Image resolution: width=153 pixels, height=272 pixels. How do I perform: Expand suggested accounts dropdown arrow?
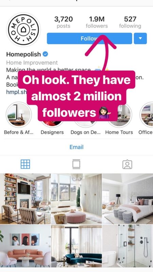[140, 38]
